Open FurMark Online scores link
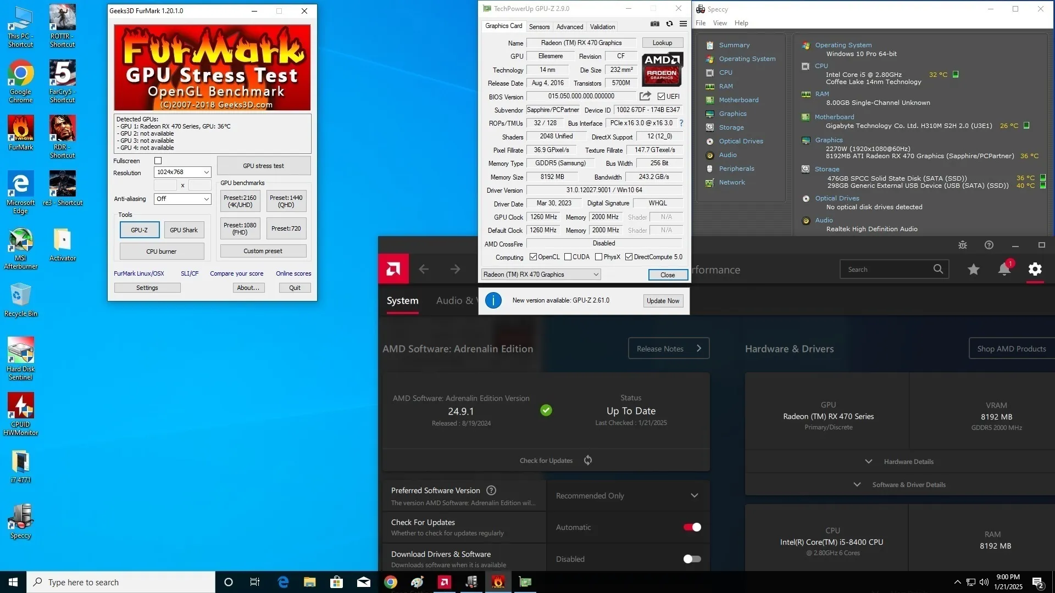Viewport: 1055px width, 593px height. pyautogui.click(x=293, y=273)
